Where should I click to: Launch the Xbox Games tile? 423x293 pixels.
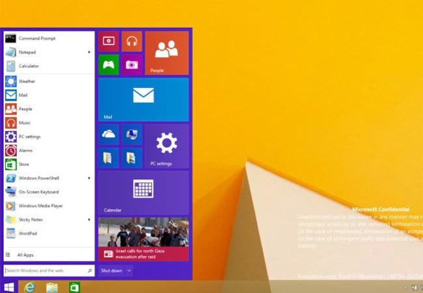(109, 64)
